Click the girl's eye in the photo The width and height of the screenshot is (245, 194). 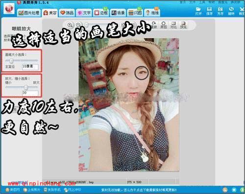(x=142, y=73)
